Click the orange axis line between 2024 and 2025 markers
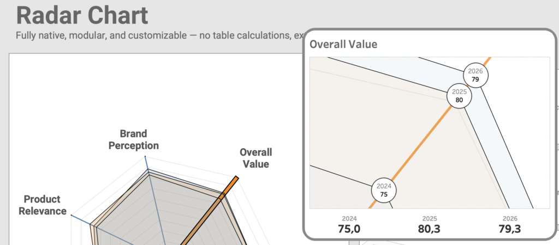Screen dimensions: 559x245 [x=420, y=144]
